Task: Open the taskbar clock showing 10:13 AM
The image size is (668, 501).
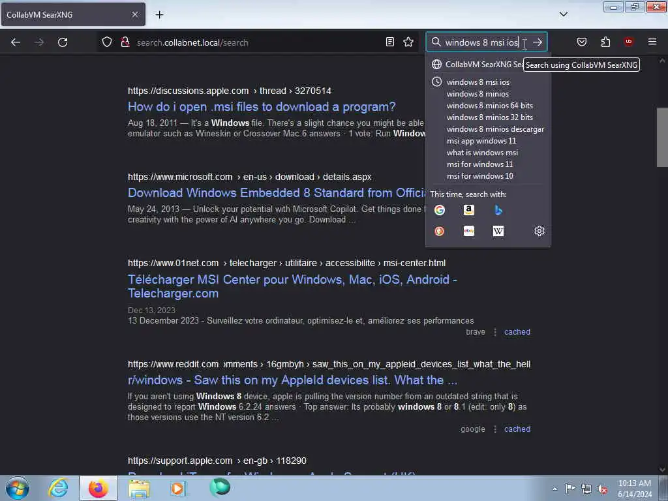Action: click(635, 489)
